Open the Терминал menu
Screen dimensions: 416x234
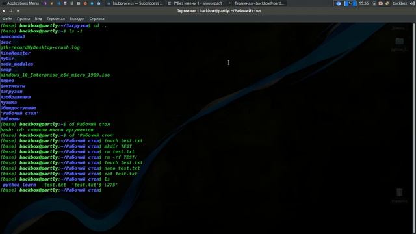[56, 19]
